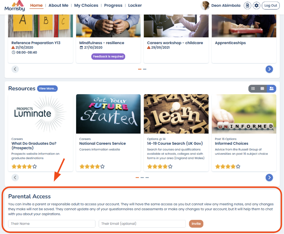The width and height of the screenshot is (284, 234).
Task: Go to next activities carousel page
Action: click(269, 69)
